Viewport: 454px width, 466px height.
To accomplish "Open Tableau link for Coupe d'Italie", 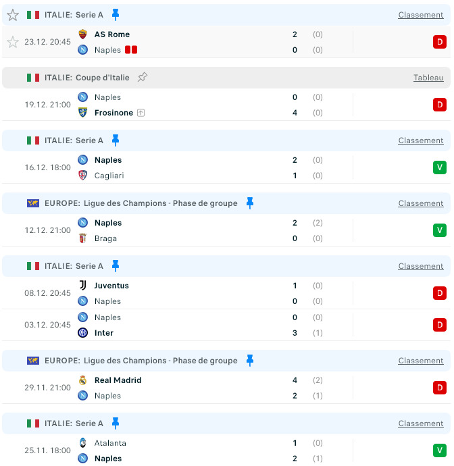I will [x=428, y=78].
